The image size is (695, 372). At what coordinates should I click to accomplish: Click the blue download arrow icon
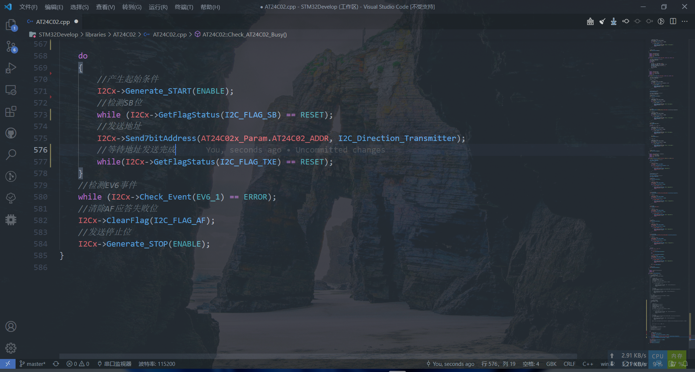coord(614,21)
